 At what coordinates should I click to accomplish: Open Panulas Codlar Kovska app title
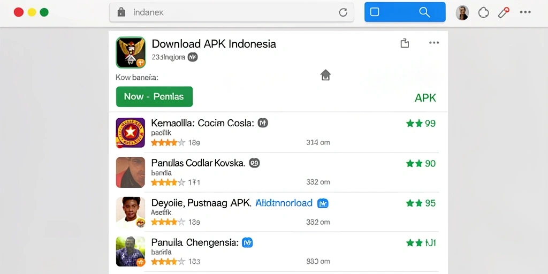tap(198, 163)
